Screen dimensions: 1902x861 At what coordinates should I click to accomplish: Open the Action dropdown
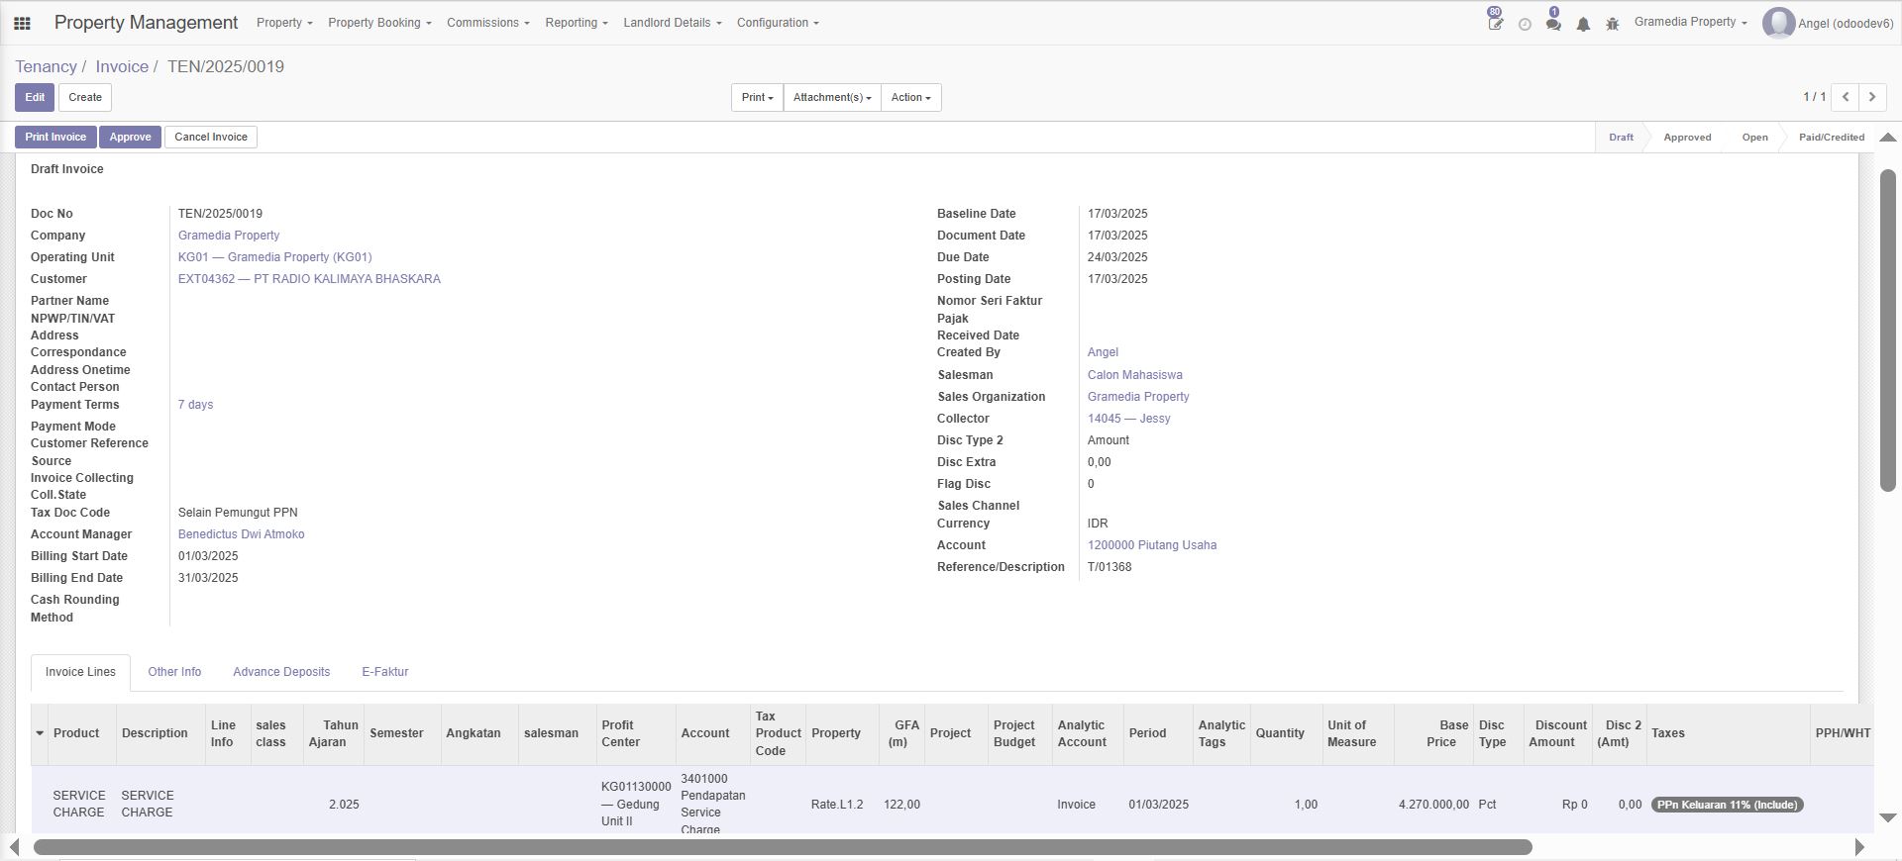tap(910, 97)
